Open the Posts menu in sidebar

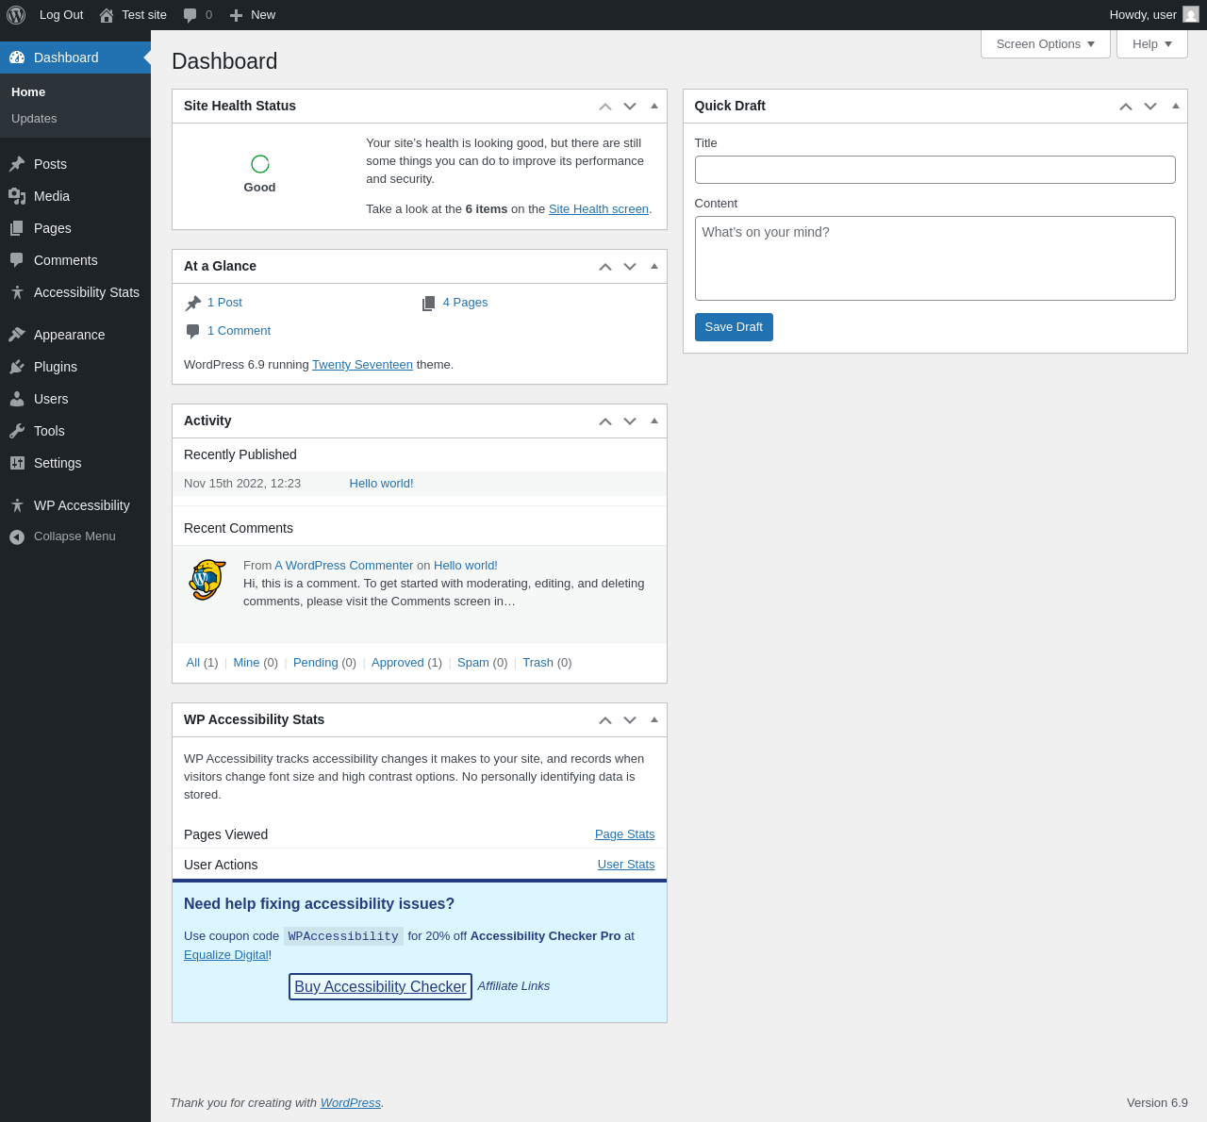[x=75, y=164]
